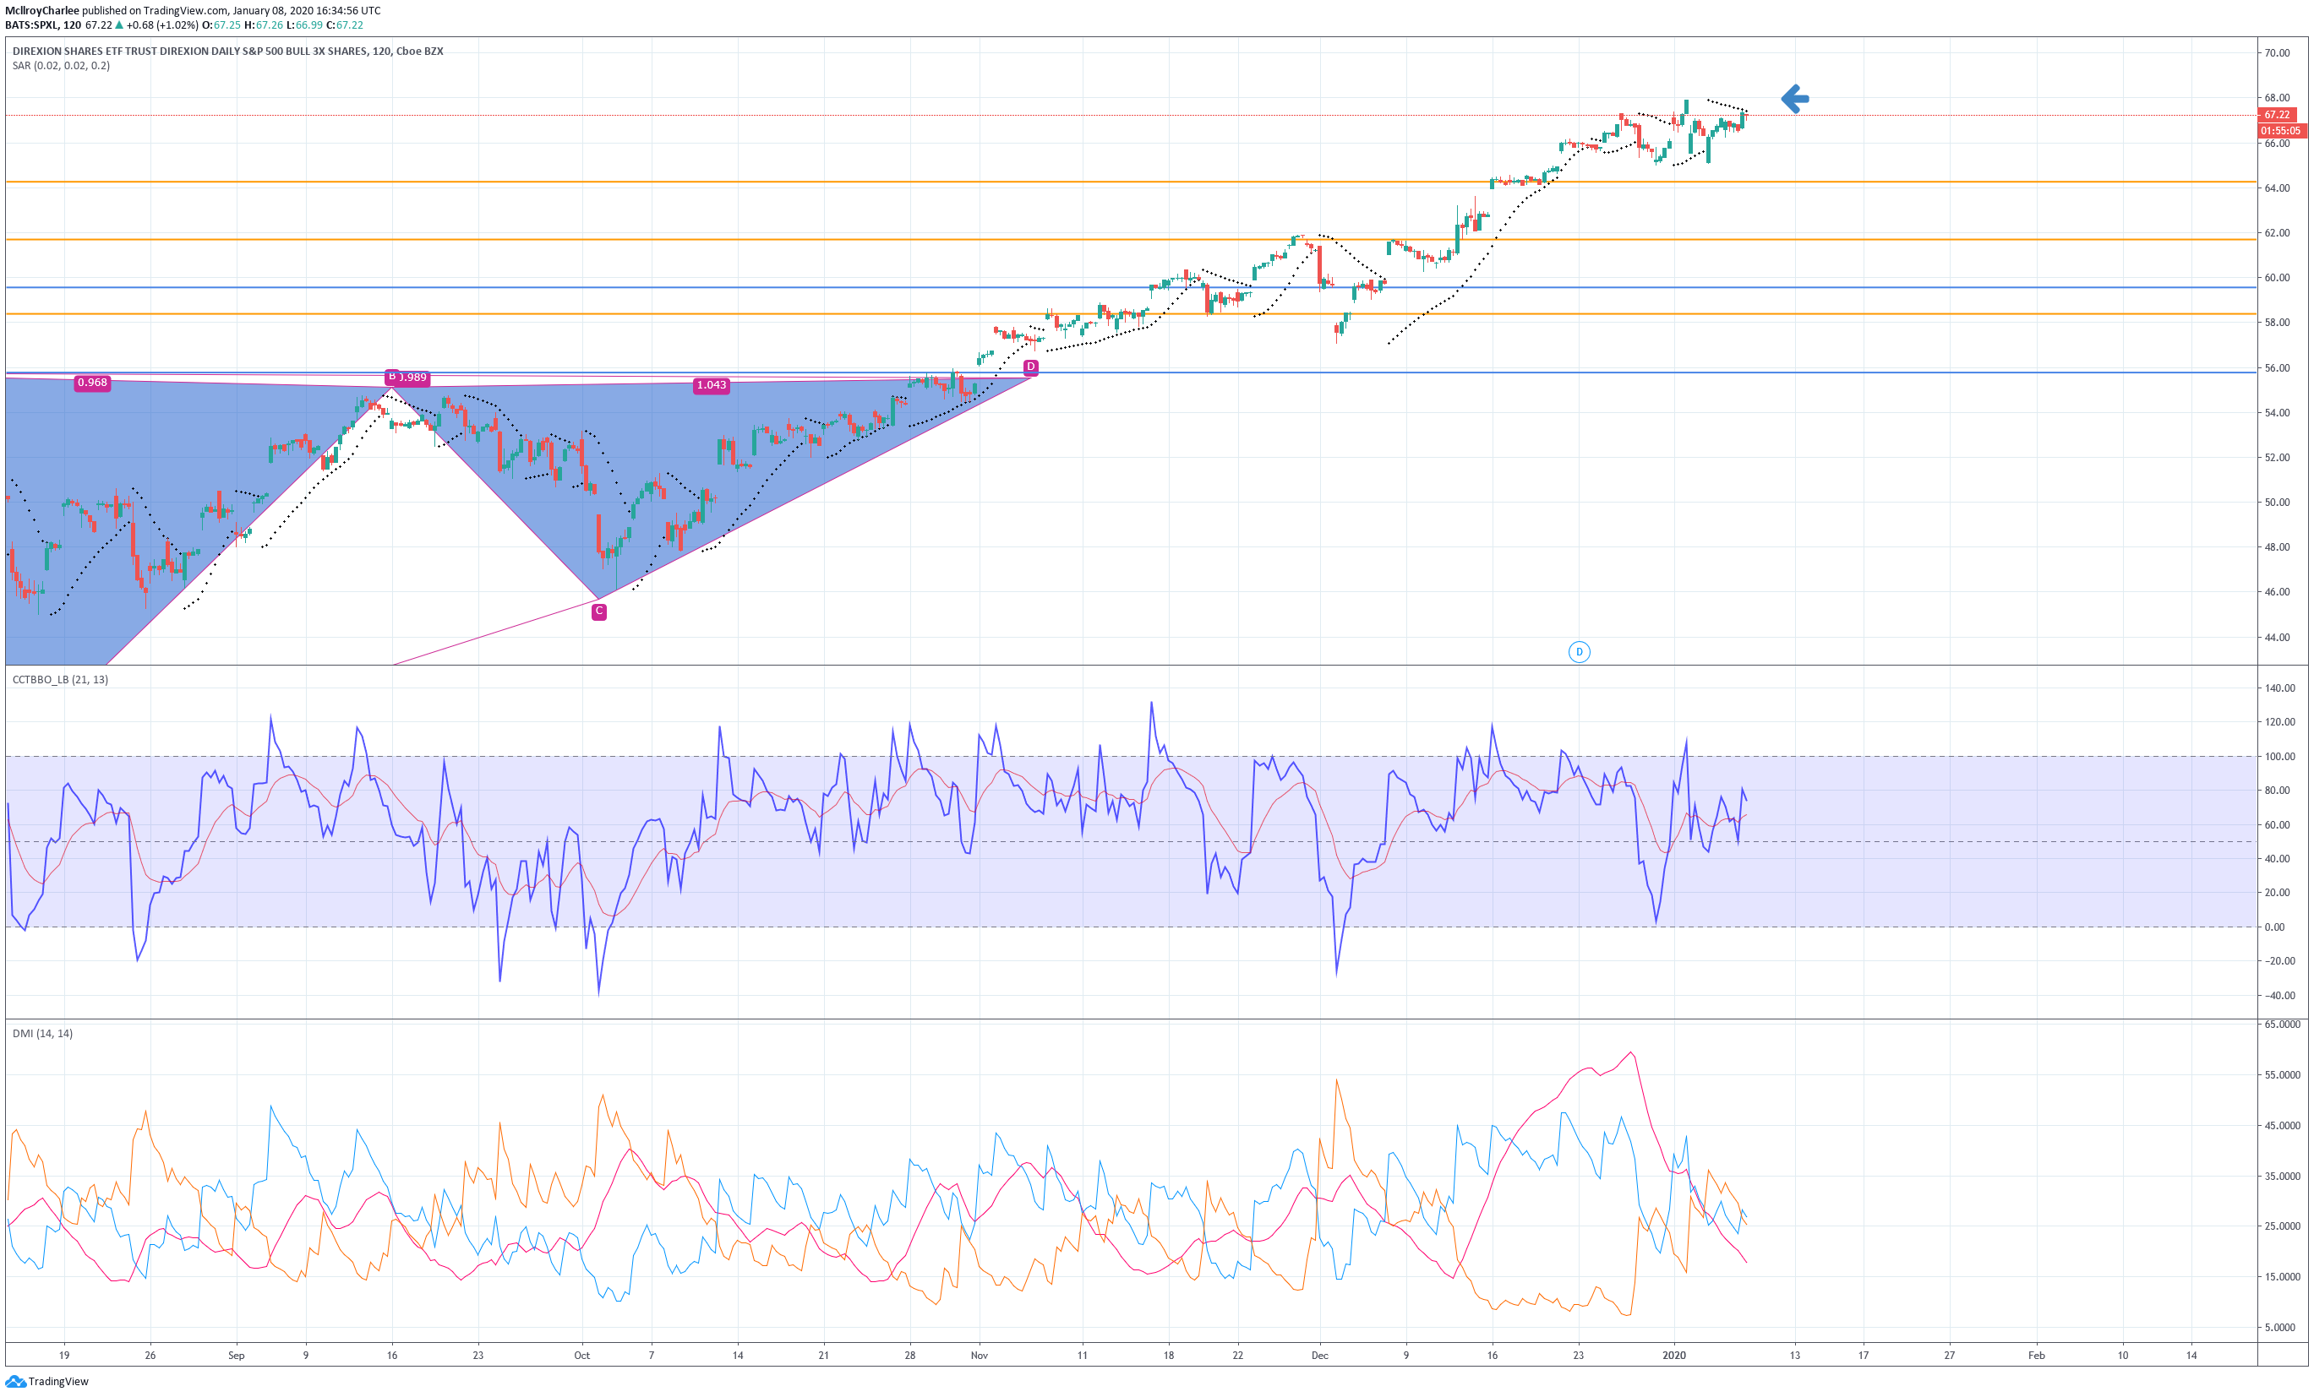This screenshot has width=2314, height=1397.
Task: Click the Nov date label on time axis
Action: click(979, 1355)
